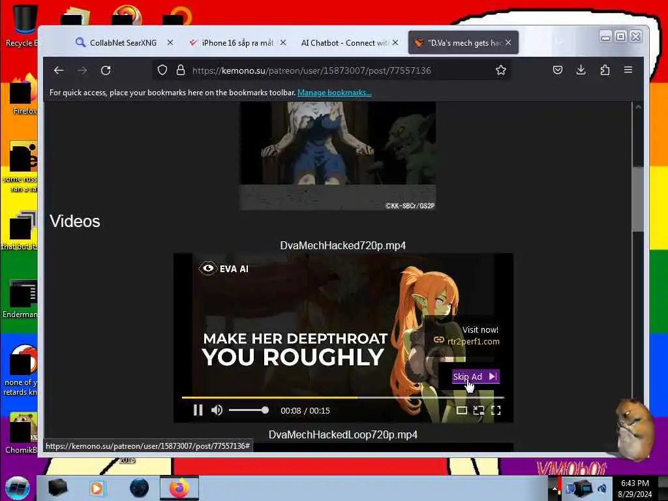Go back to the previous page
Image resolution: width=668 pixels, height=501 pixels.
tap(59, 70)
